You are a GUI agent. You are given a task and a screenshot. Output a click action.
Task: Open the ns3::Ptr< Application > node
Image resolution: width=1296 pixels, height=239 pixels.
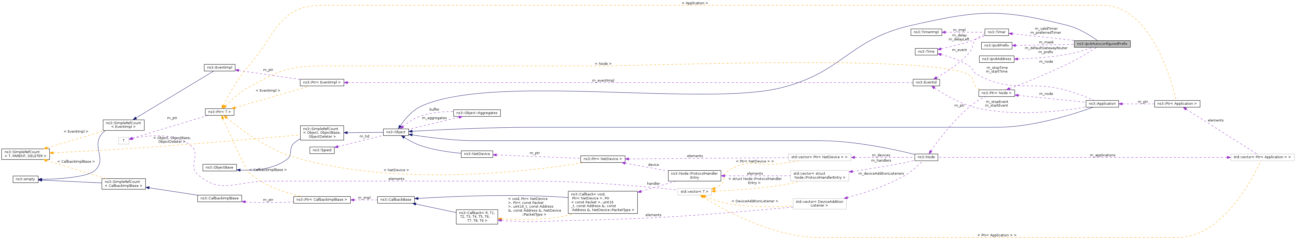1177,103
